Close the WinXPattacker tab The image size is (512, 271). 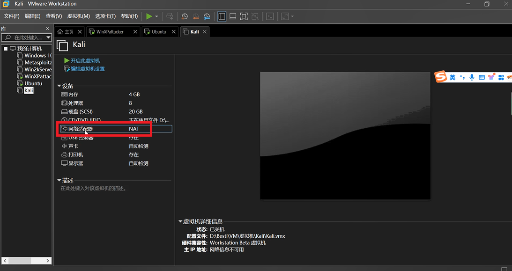pos(135,32)
